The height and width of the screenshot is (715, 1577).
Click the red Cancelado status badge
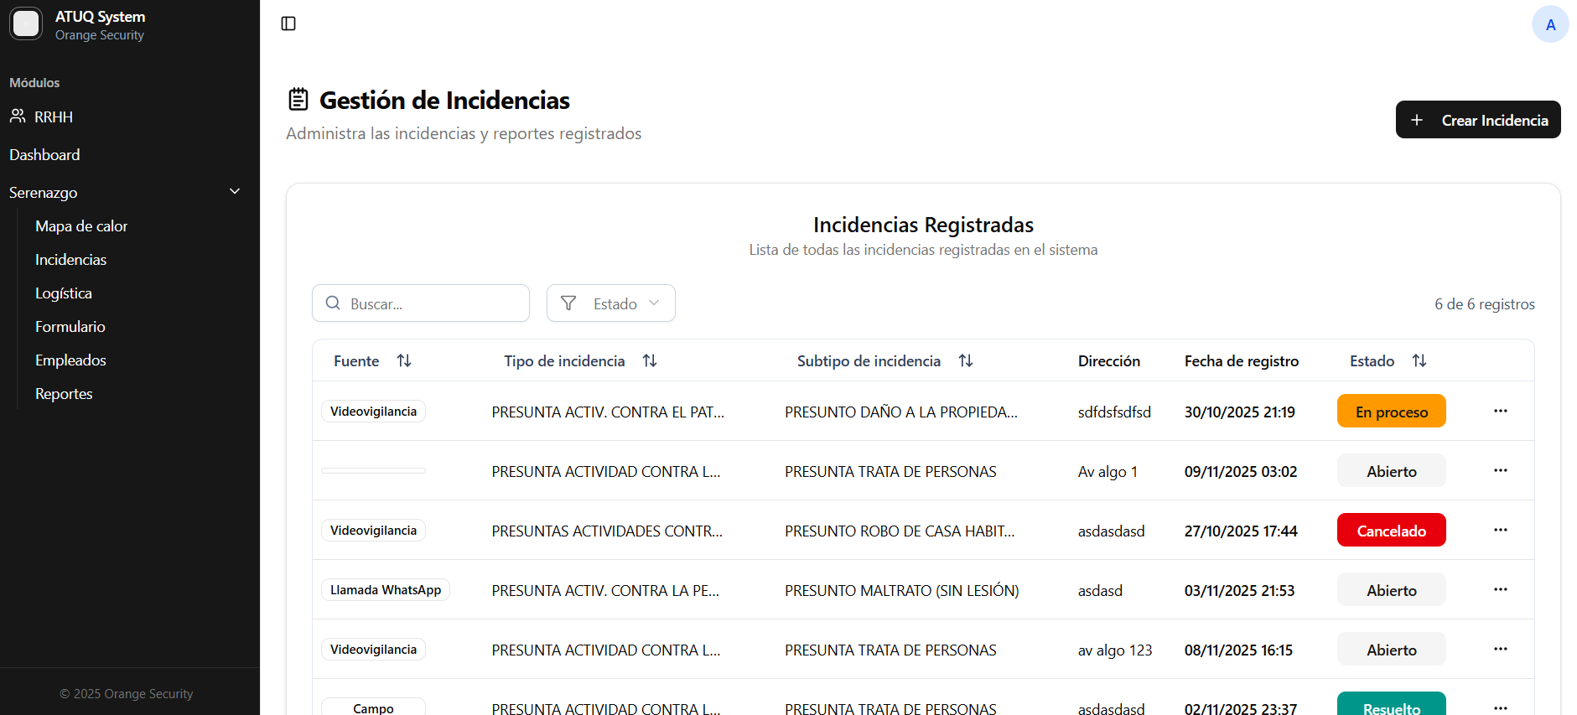[x=1391, y=531]
